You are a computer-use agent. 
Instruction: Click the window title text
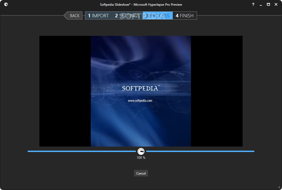click(141, 5)
